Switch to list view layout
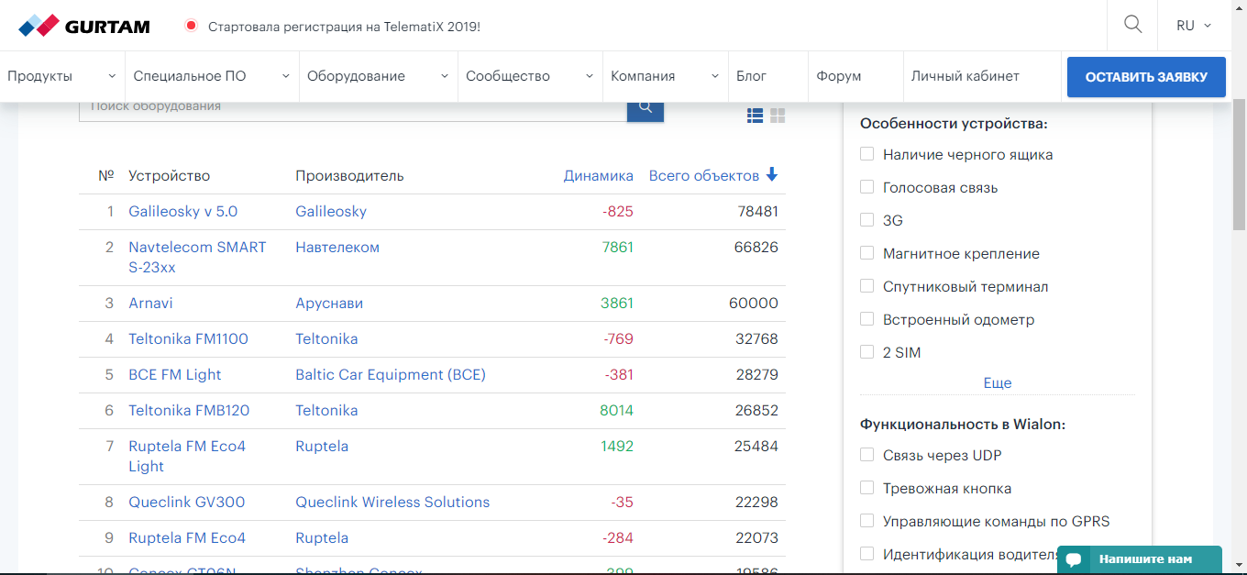The image size is (1247, 575). pyautogui.click(x=755, y=116)
